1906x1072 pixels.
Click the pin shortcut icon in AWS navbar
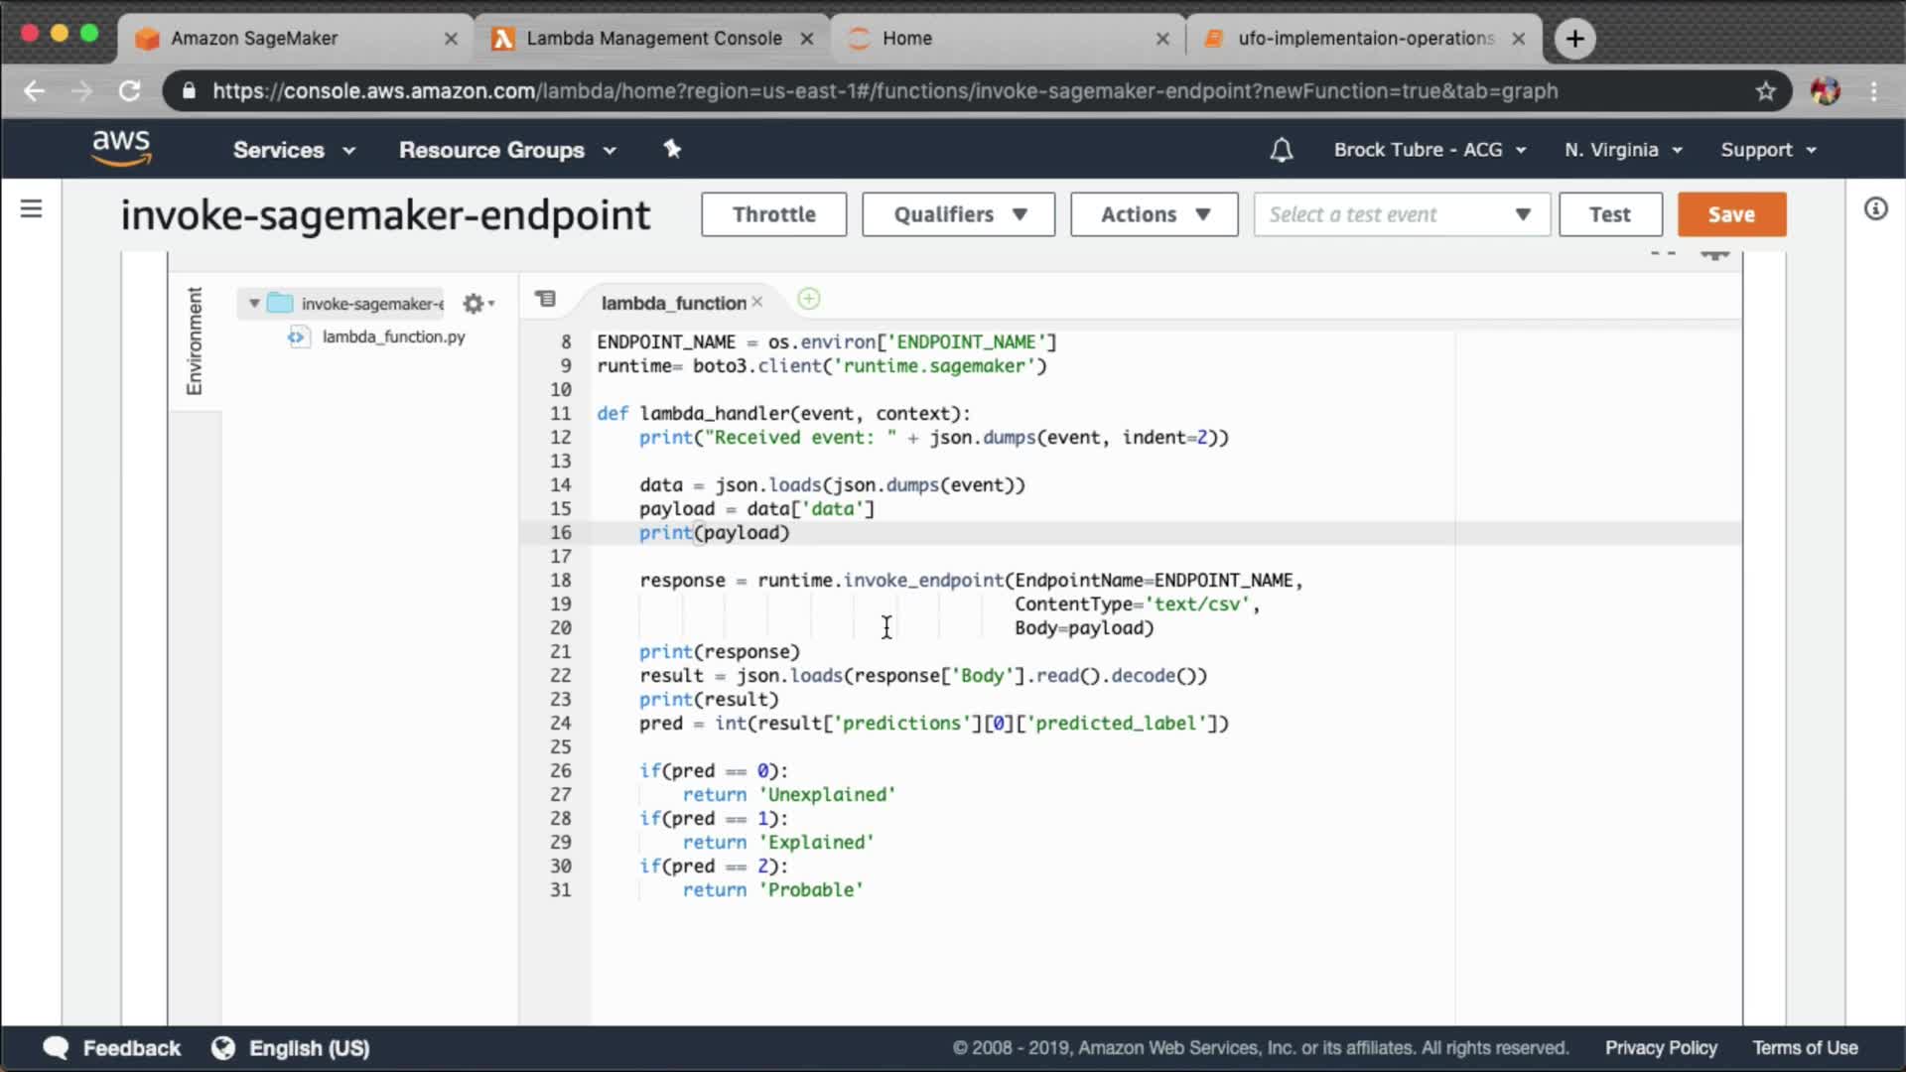point(672,149)
